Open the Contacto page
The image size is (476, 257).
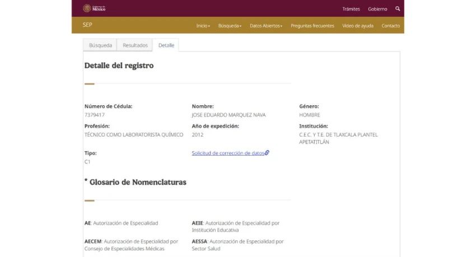pyautogui.click(x=391, y=26)
